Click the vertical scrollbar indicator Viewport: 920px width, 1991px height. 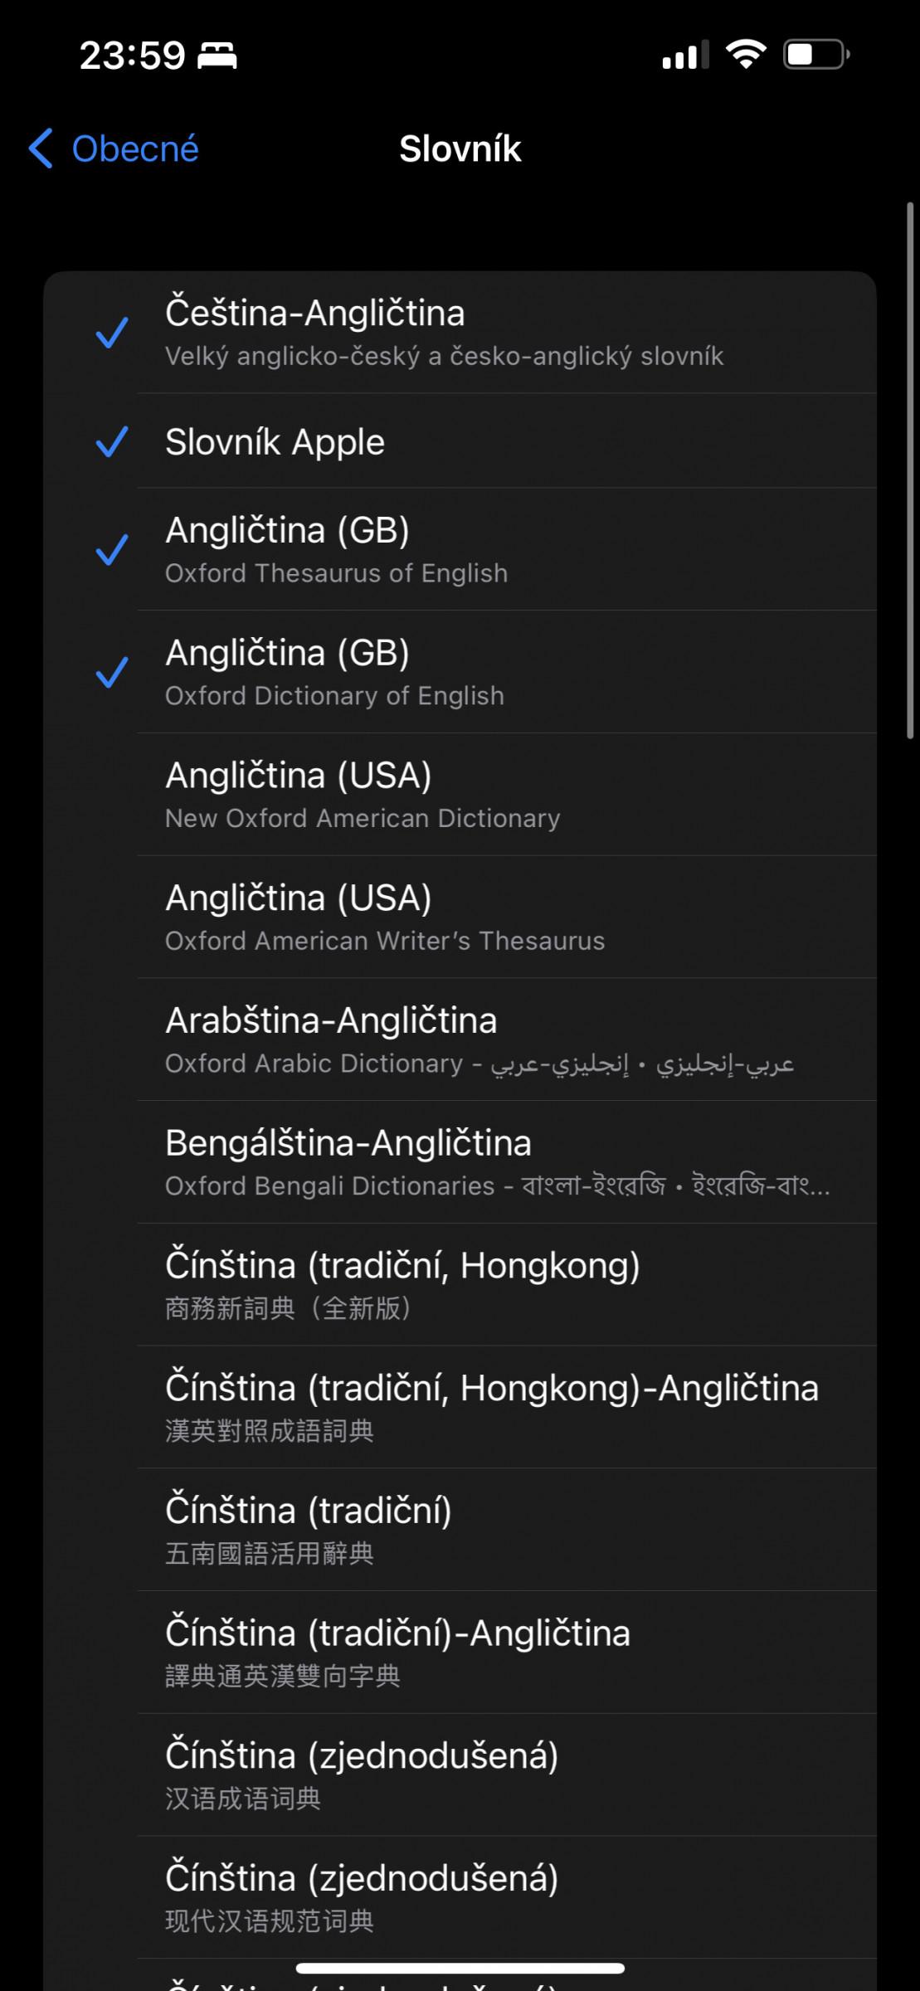click(909, 470)
